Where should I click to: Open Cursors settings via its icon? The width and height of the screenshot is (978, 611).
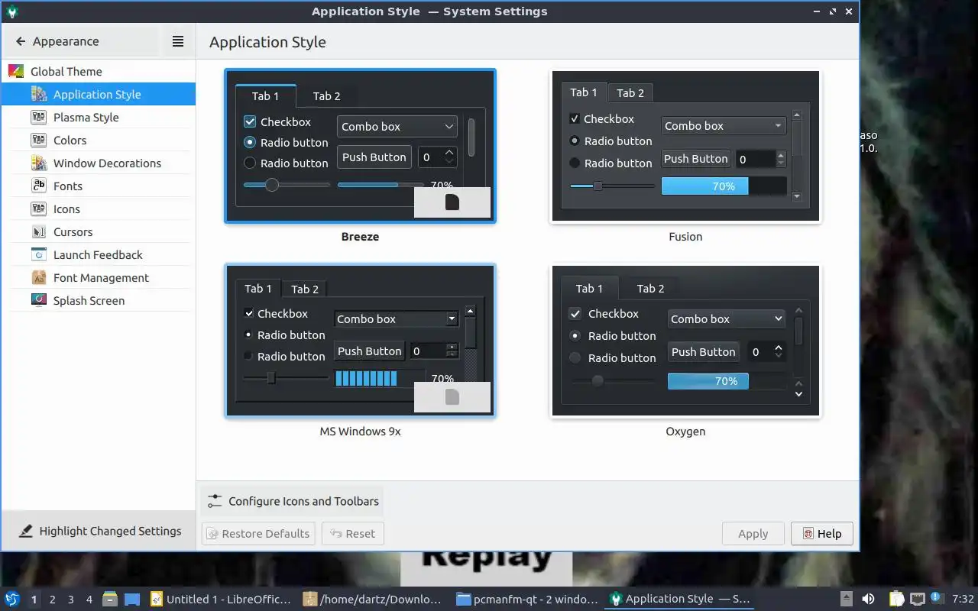point(39,231)
